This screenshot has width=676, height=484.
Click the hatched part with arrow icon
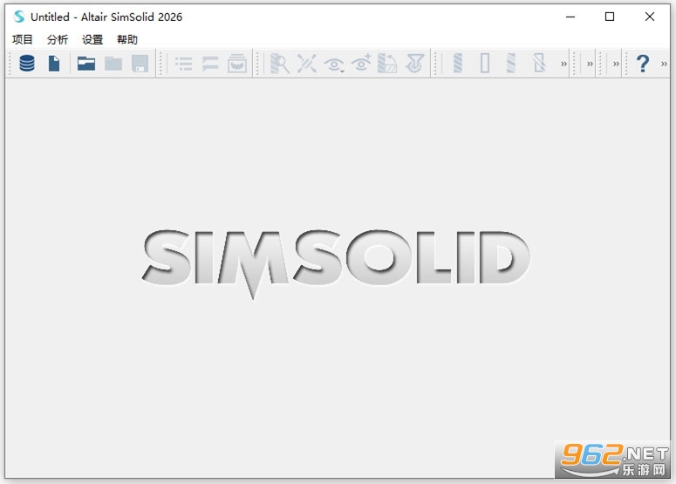coord(387,64)
